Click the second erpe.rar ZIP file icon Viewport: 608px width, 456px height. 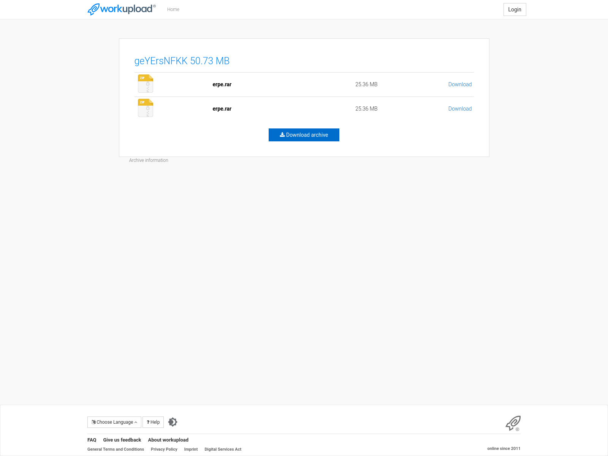[x=146, y=108]
